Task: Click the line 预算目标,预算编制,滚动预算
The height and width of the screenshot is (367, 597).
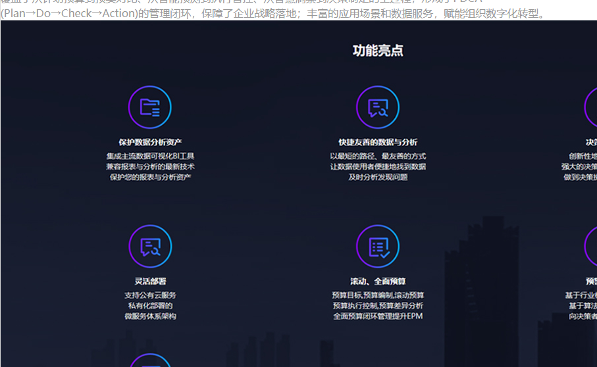Action: [x=378, y=295]
